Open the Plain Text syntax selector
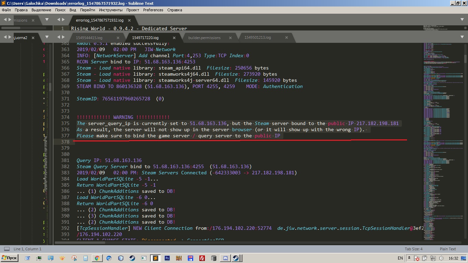Viewport: 468px width, 263px height. tap(447, 249)
